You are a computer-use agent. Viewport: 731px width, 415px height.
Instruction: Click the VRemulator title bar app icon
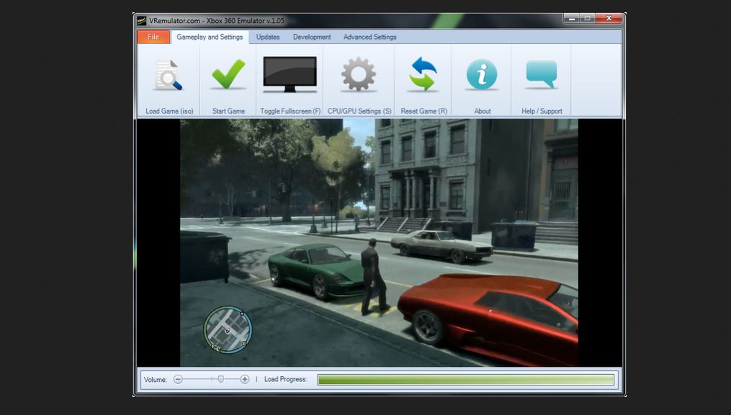point(142,20)
